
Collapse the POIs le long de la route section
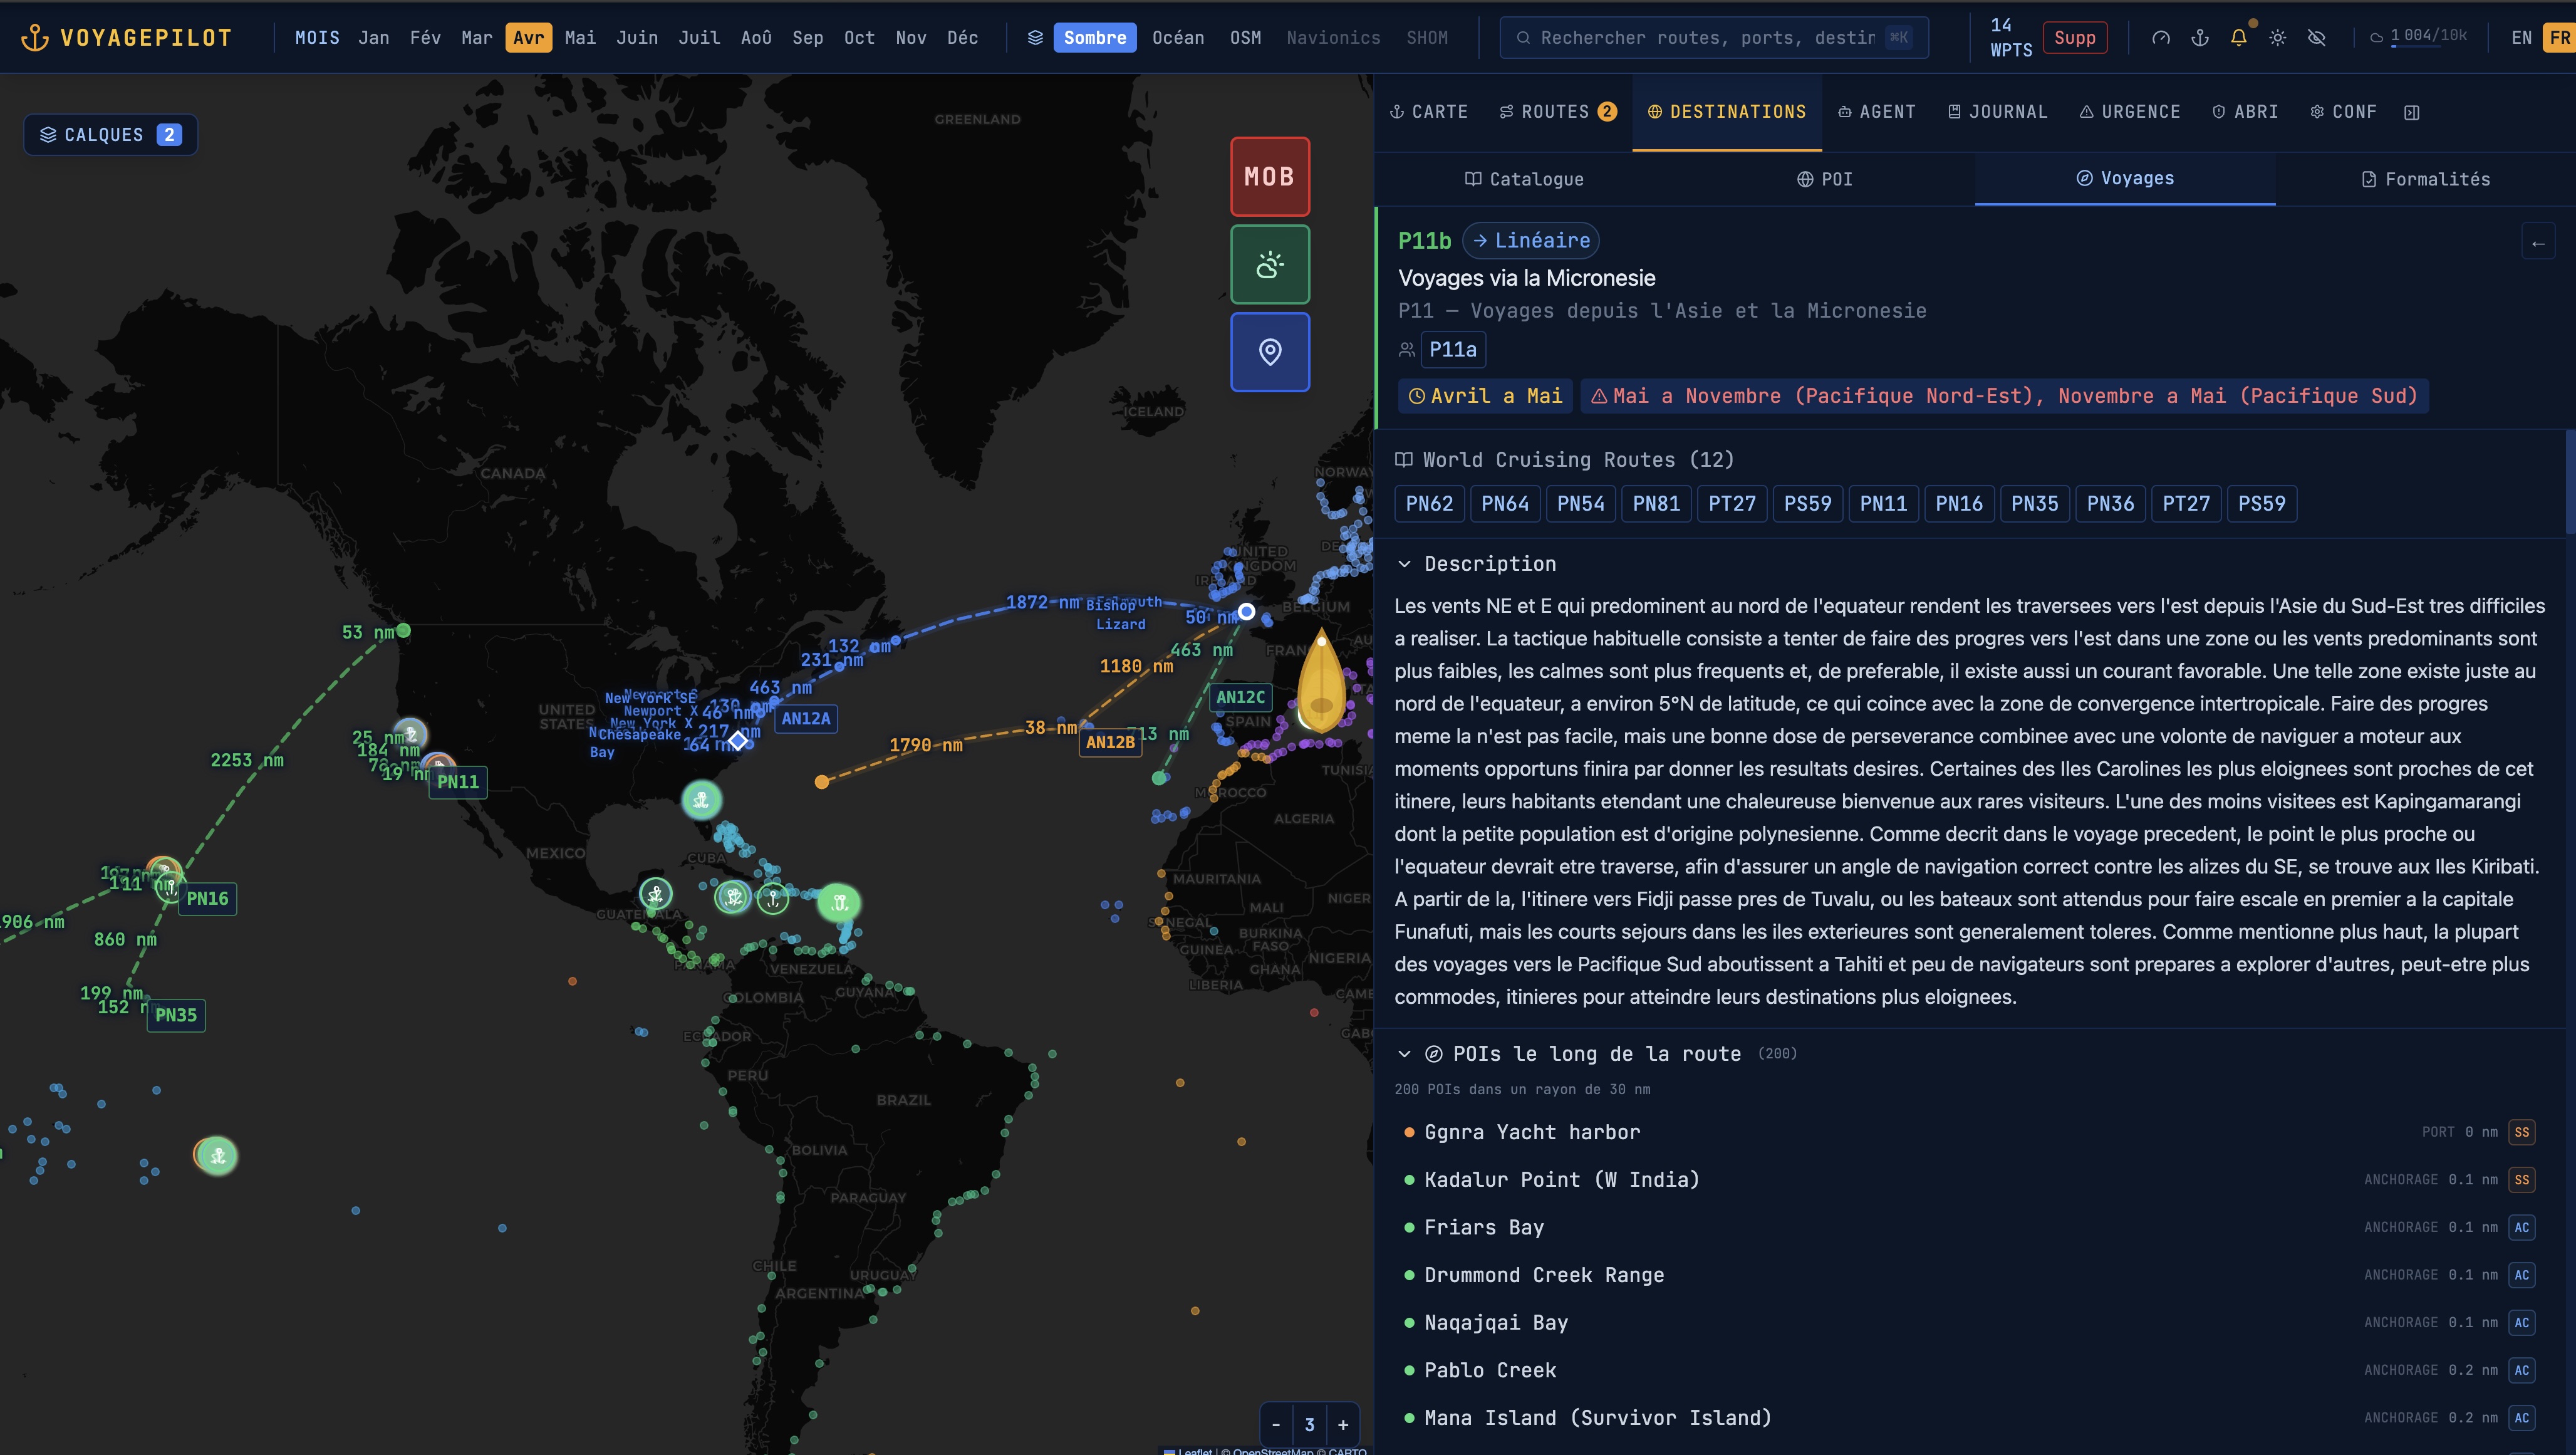(x=1404, y=1054)
